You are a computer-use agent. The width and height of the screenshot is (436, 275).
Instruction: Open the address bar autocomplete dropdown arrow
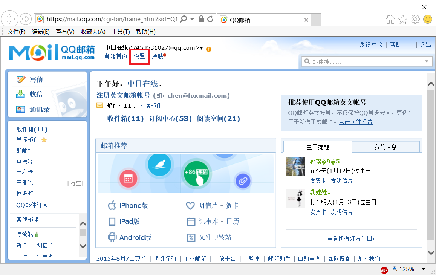pos(192,19)
